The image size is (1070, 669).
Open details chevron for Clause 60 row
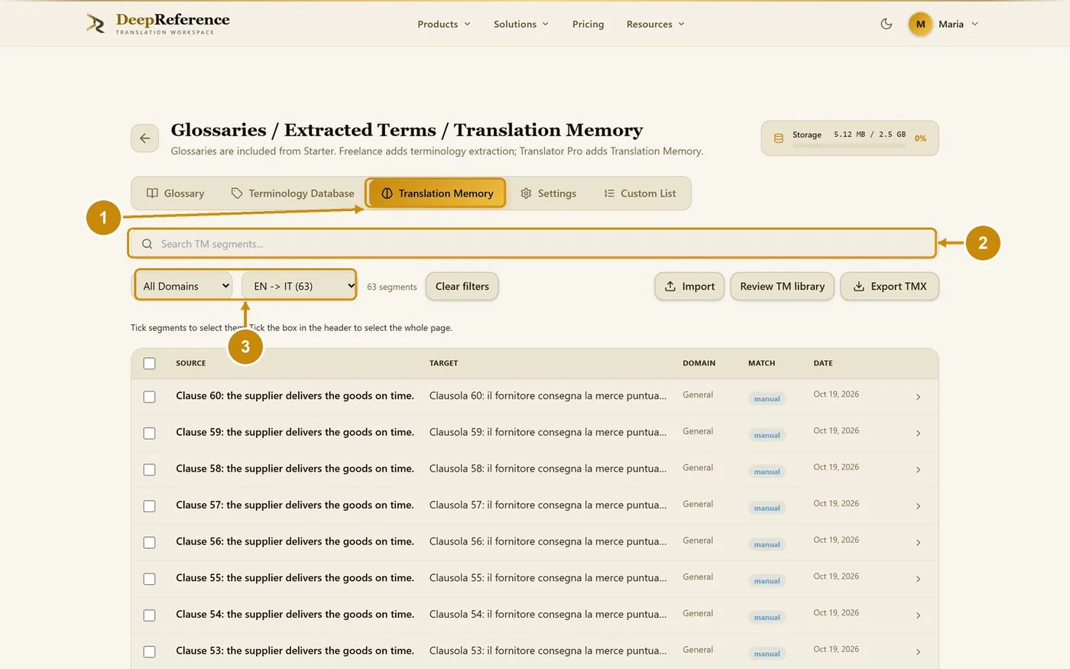918,397
